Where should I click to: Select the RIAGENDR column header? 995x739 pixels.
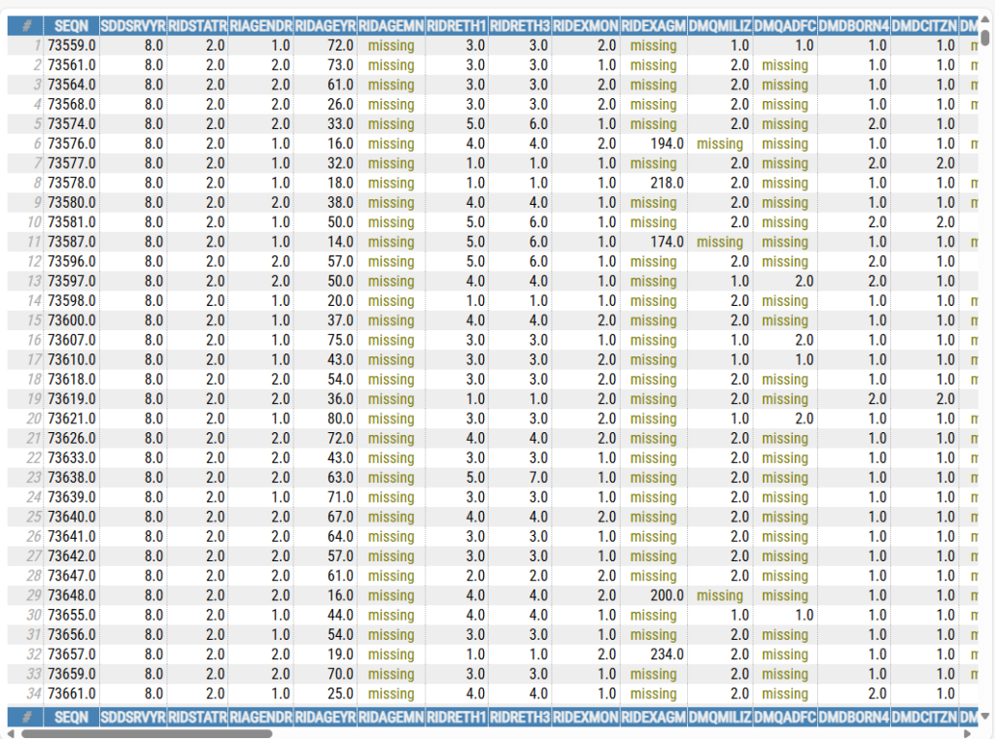pyautogui.click(x=260, y=25)
